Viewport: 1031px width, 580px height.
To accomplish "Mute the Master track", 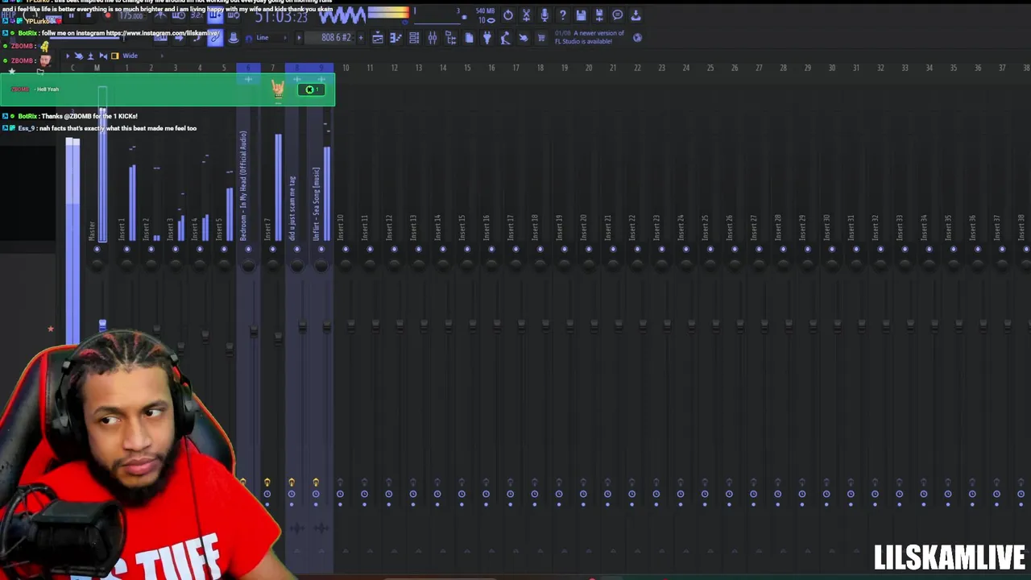I will (x=97, y=249).
